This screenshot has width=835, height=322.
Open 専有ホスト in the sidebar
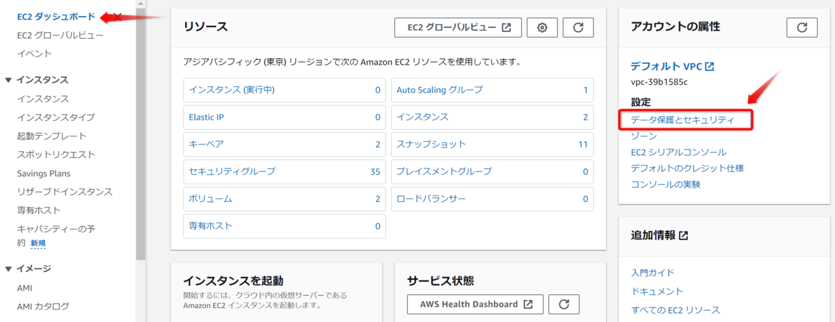pos(38,210)
